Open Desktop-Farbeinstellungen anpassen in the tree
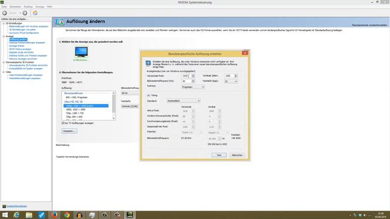 pyautogui.click(x=27, y=43)
